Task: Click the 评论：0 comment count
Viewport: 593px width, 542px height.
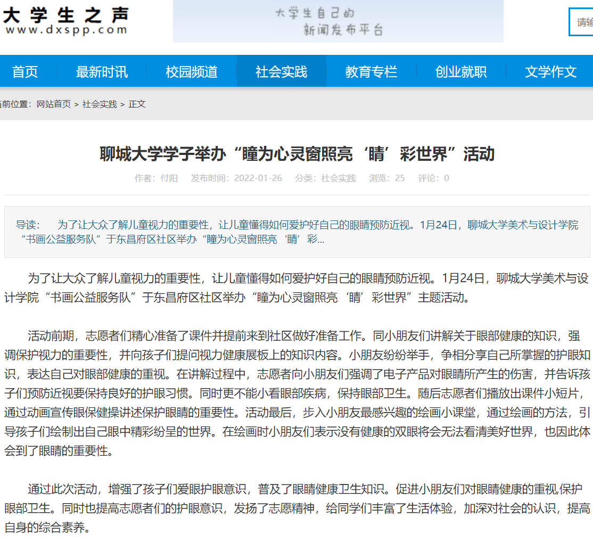Action: 433,178
